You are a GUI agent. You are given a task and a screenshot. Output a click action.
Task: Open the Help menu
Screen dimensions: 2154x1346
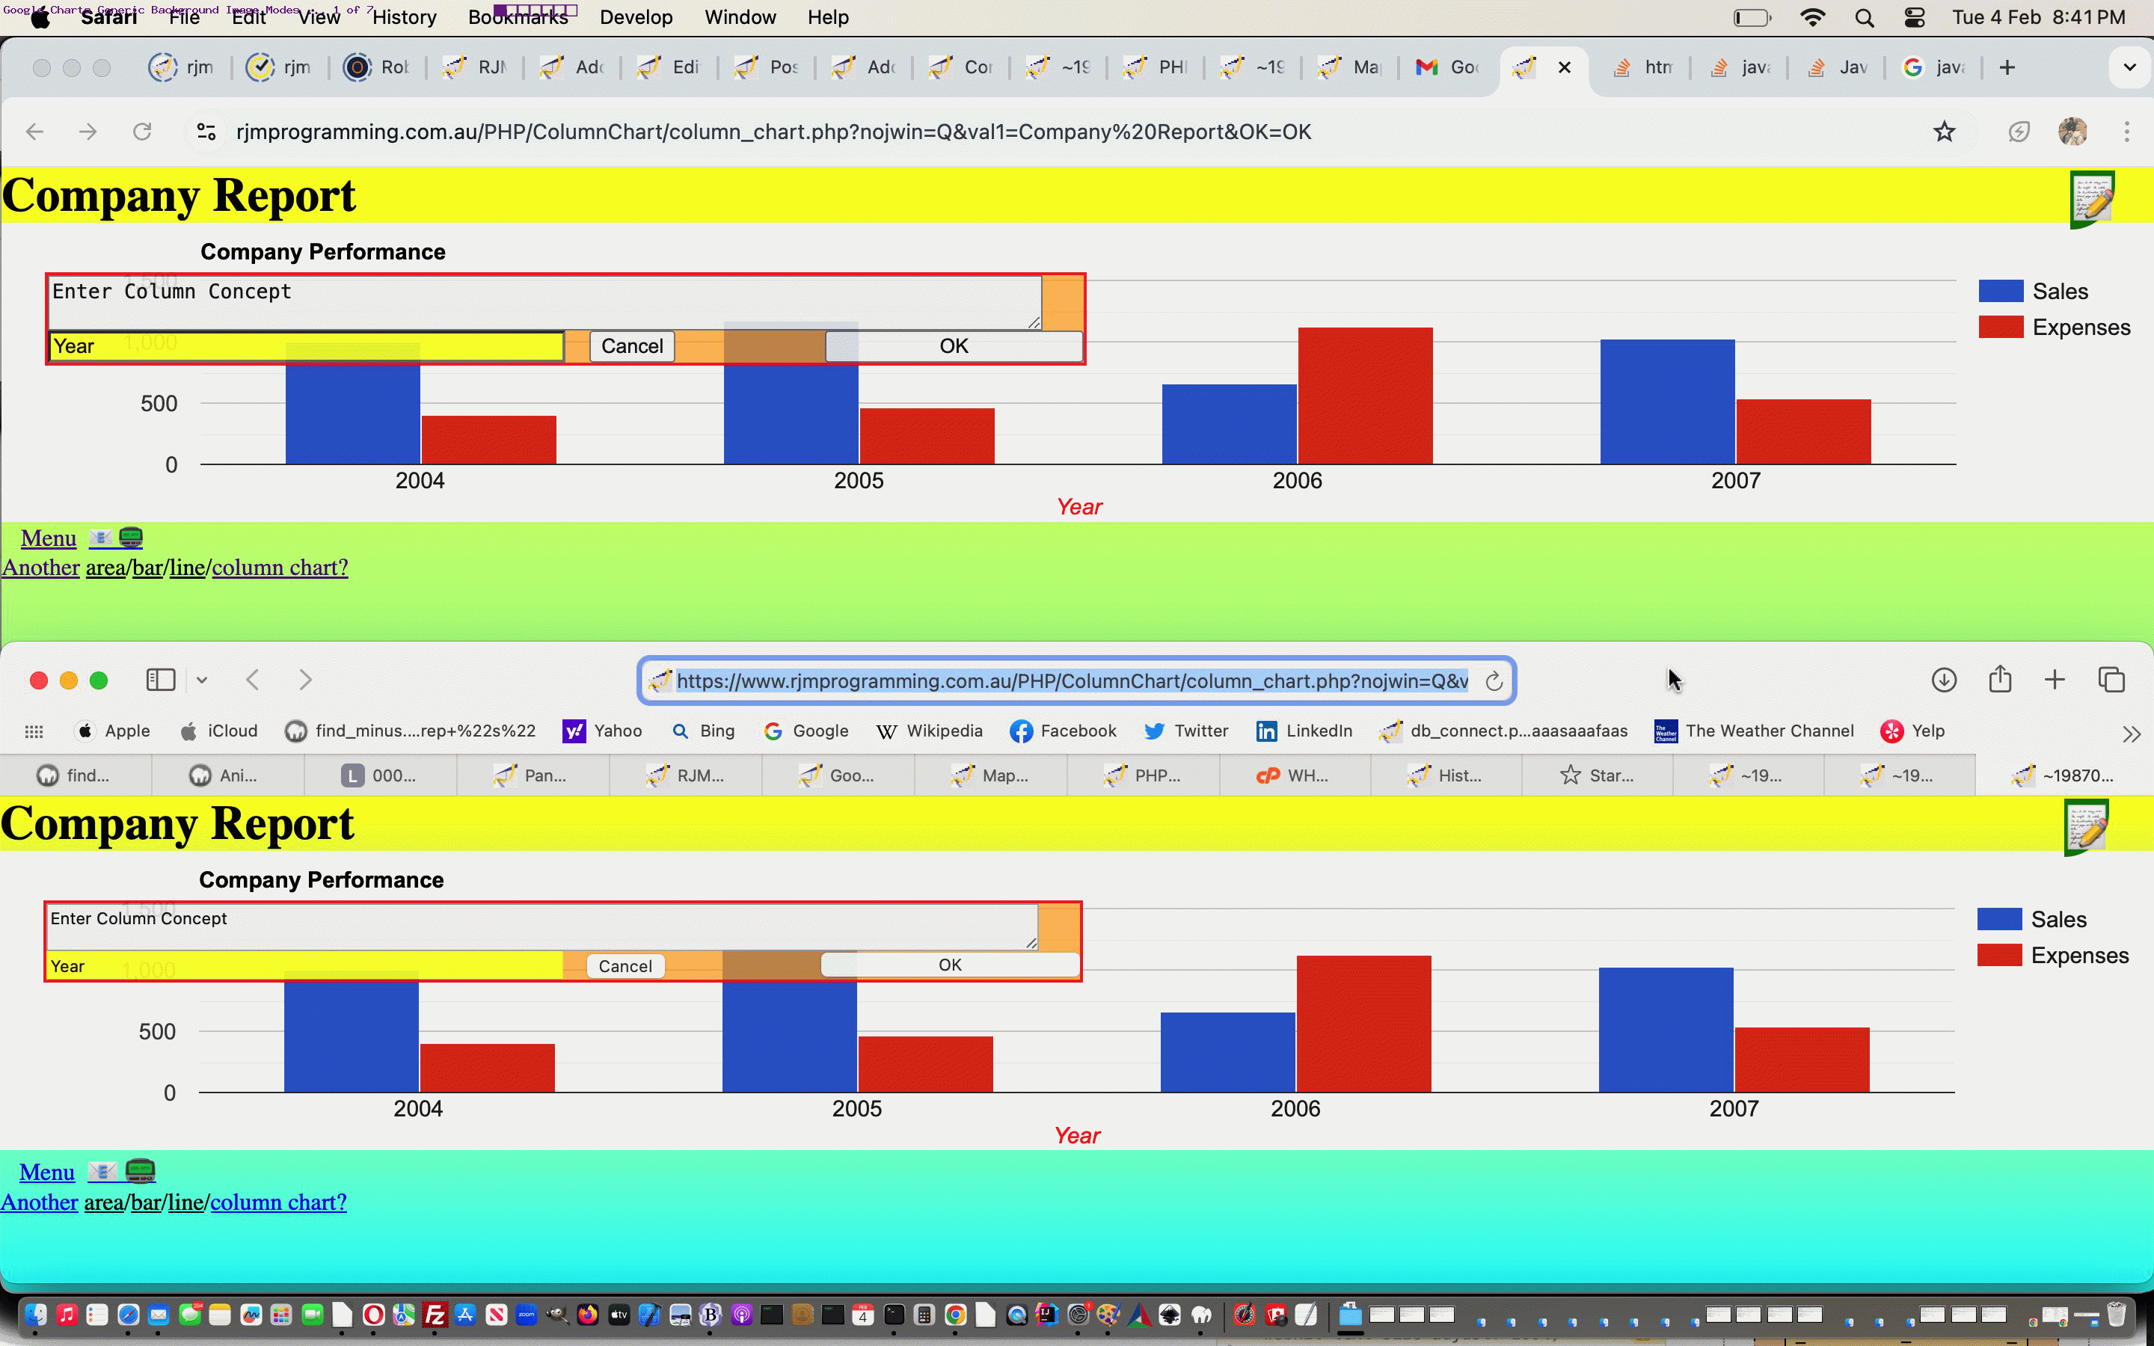(x=828, y=17)
